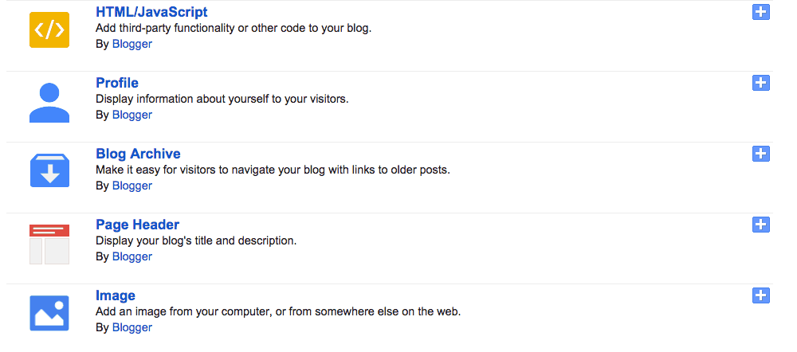Open the HTML/JavaScript gadget title
The width and height of the screenshot is (797, 352).
tap(151, 12)
